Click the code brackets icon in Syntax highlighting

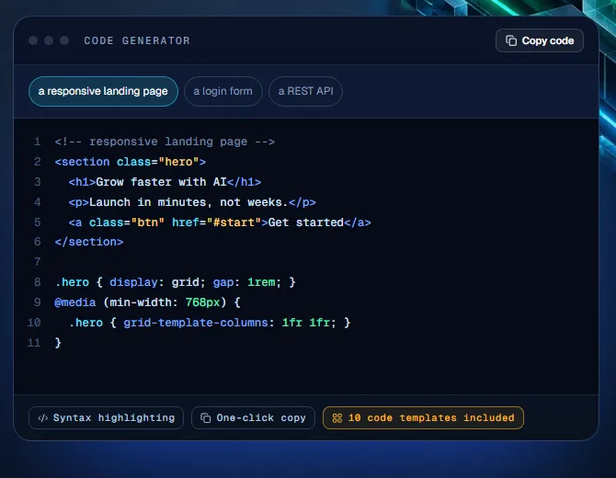pyautogui.click(x=43, y=418)
